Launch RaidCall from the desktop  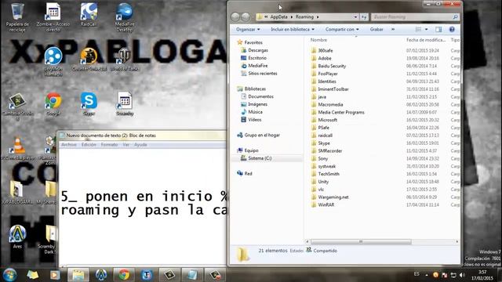pos(89,15)
